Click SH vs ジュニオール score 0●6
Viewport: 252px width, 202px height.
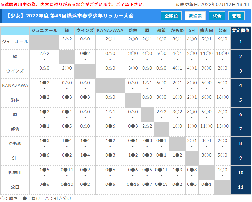click(44, 155)
